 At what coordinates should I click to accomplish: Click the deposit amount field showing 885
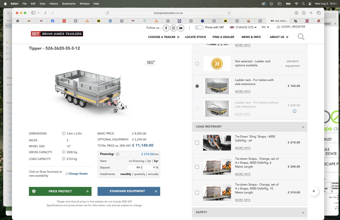135,167
